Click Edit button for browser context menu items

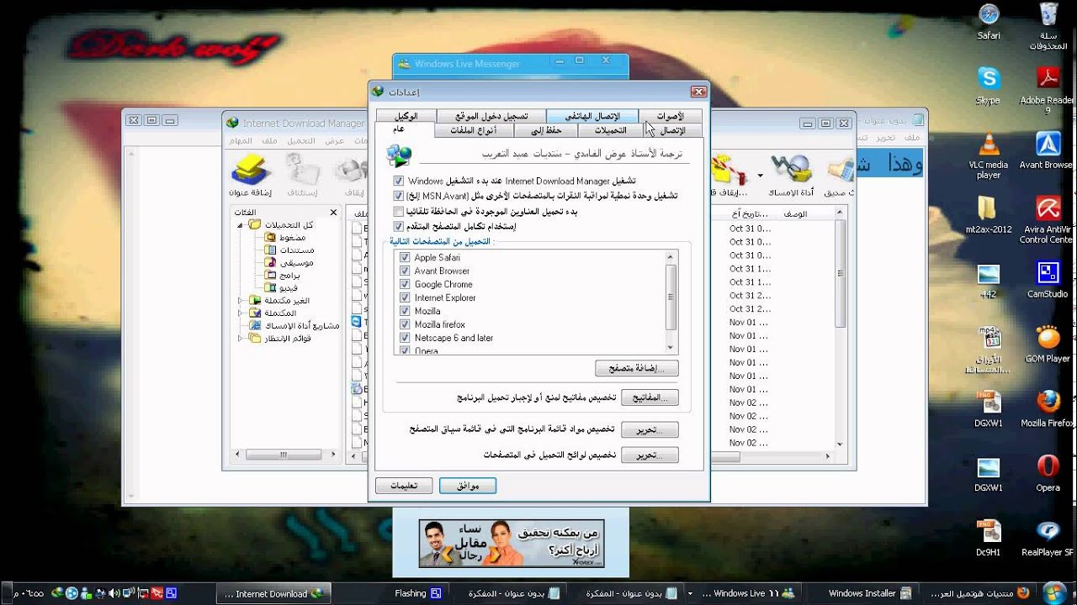[650, 429]
